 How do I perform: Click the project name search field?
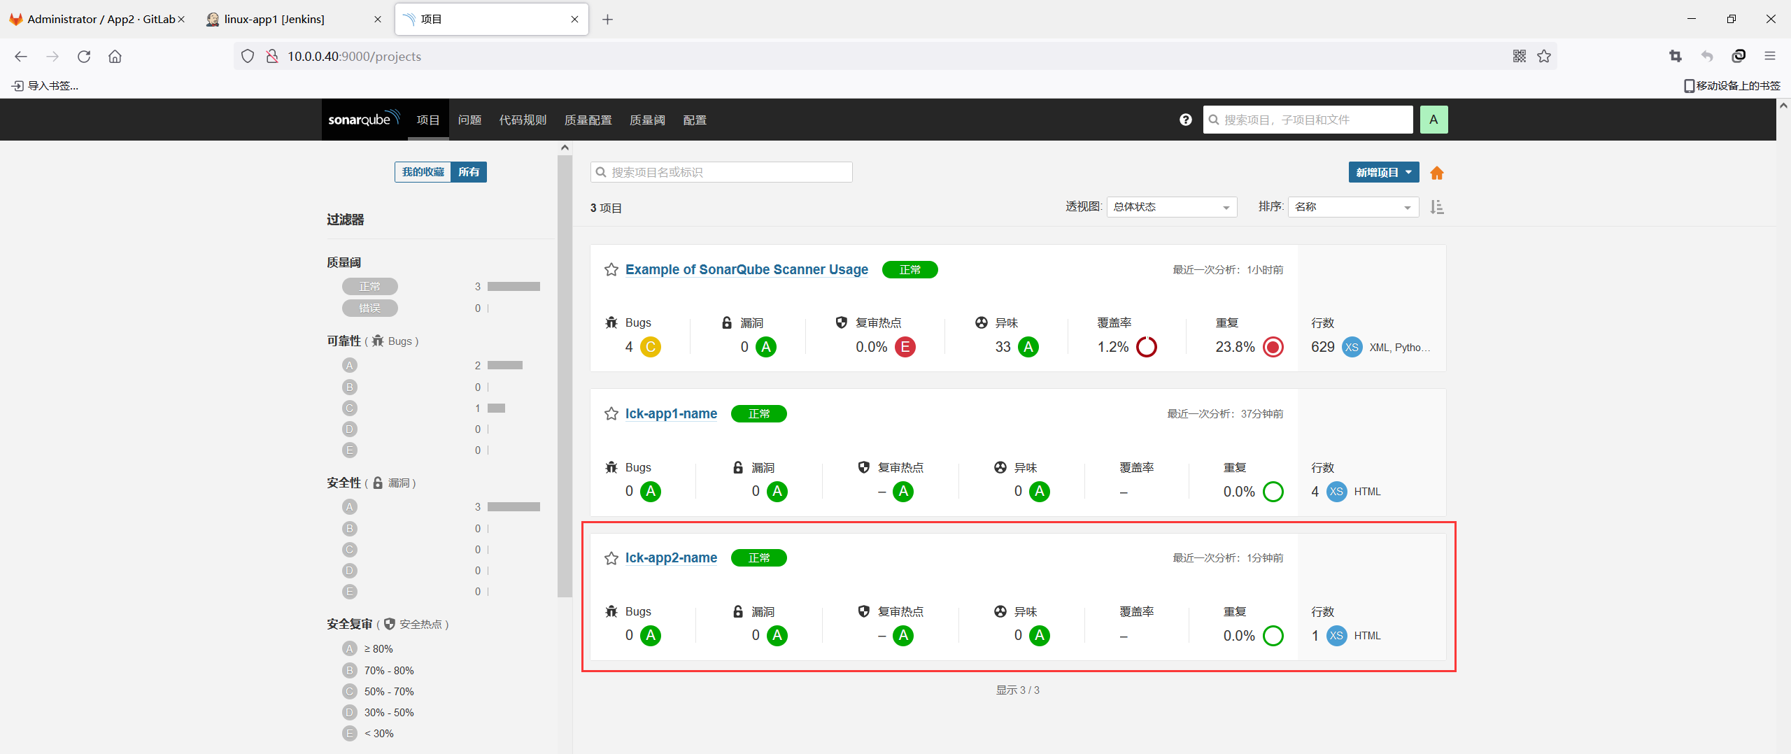pyautogui.click(x=721, y=172)
